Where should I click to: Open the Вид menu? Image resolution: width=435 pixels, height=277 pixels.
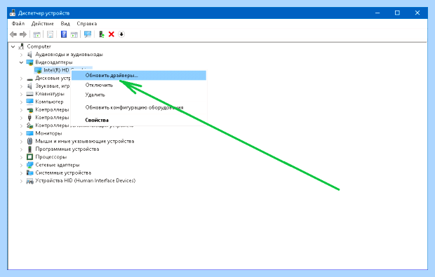pyautogui.click(x=65, y=24)
